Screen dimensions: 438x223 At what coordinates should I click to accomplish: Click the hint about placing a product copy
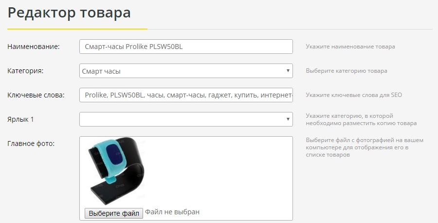coord(361,120)
